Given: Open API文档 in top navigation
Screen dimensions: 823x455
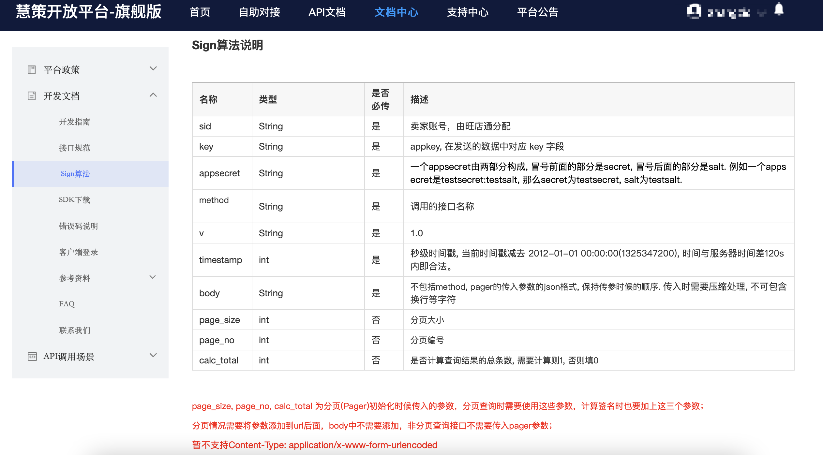Looking at the screenshot, I should [327, 12].
